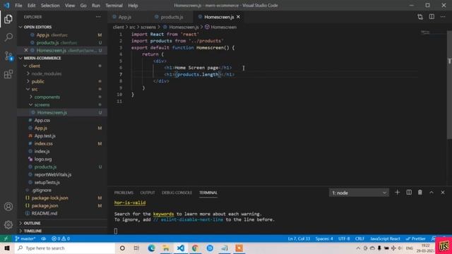Open the Source Control view

click(8, 56)
